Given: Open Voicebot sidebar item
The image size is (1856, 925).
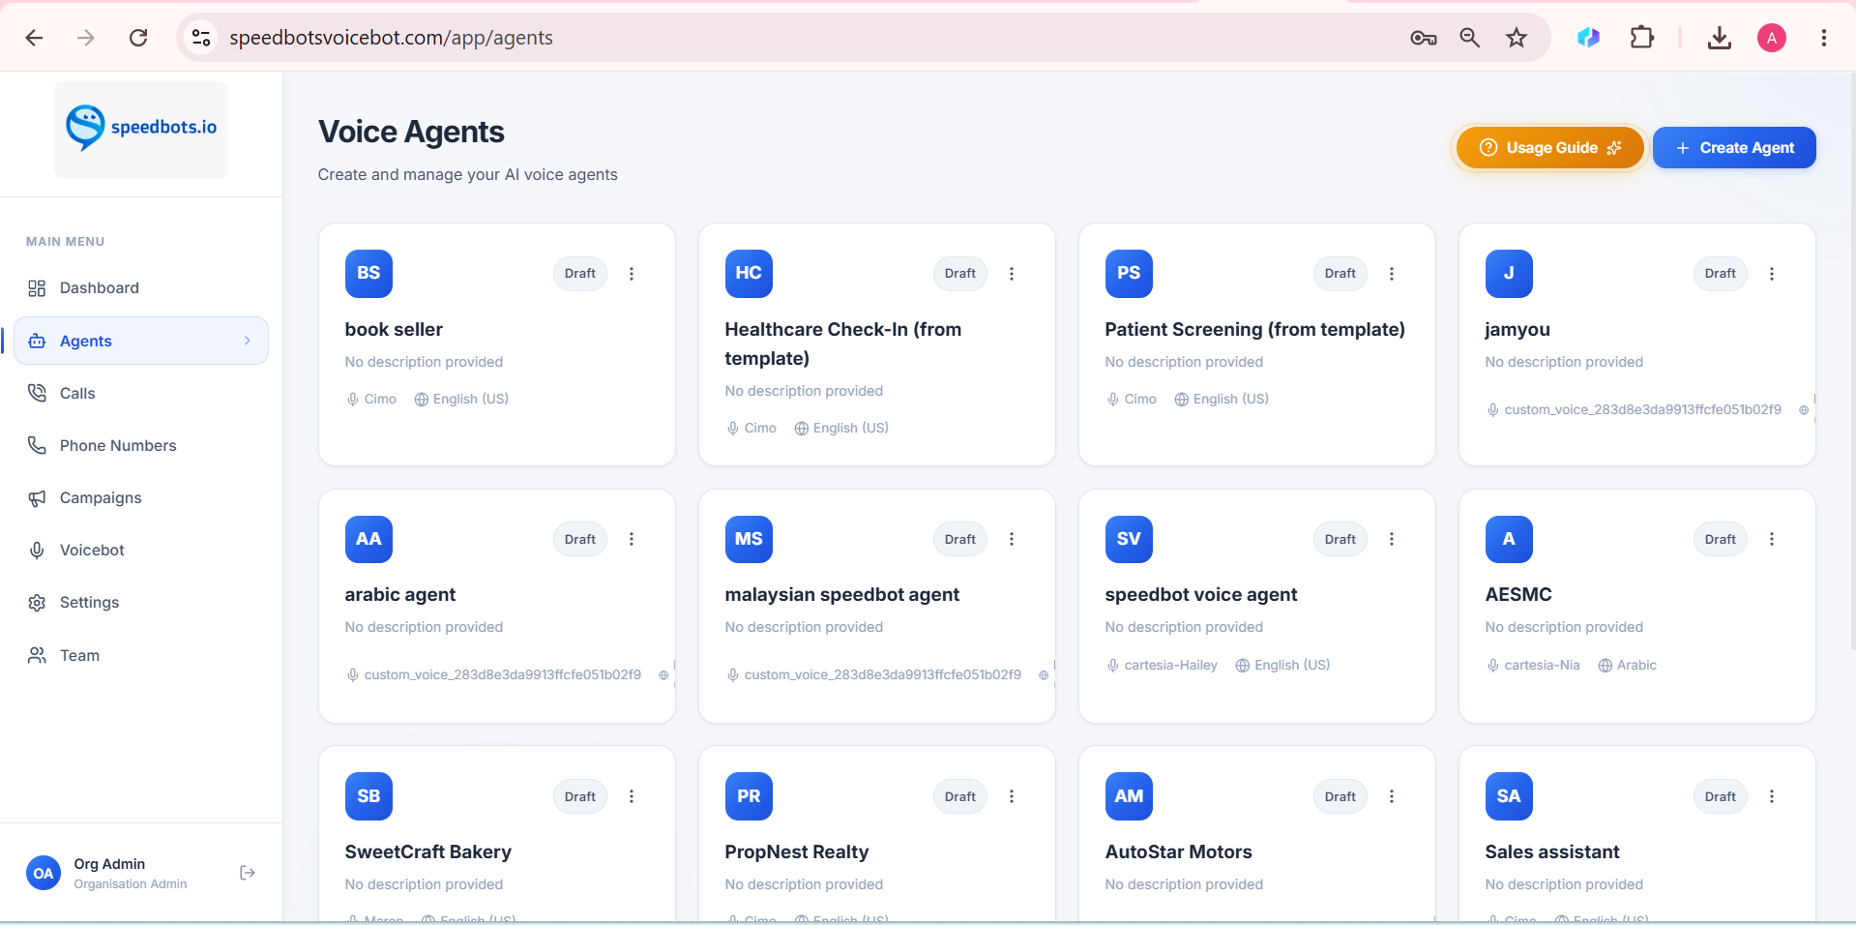Looking at the screenshot, I should pos(141,550).
